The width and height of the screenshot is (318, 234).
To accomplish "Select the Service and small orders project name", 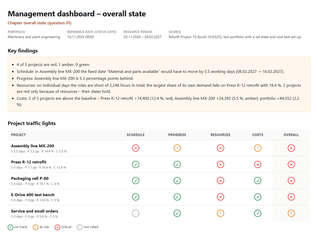I will [35, 211].
